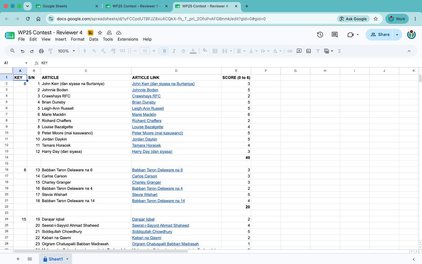Decrease the font size
422x264 pixels.
point(135,51)
